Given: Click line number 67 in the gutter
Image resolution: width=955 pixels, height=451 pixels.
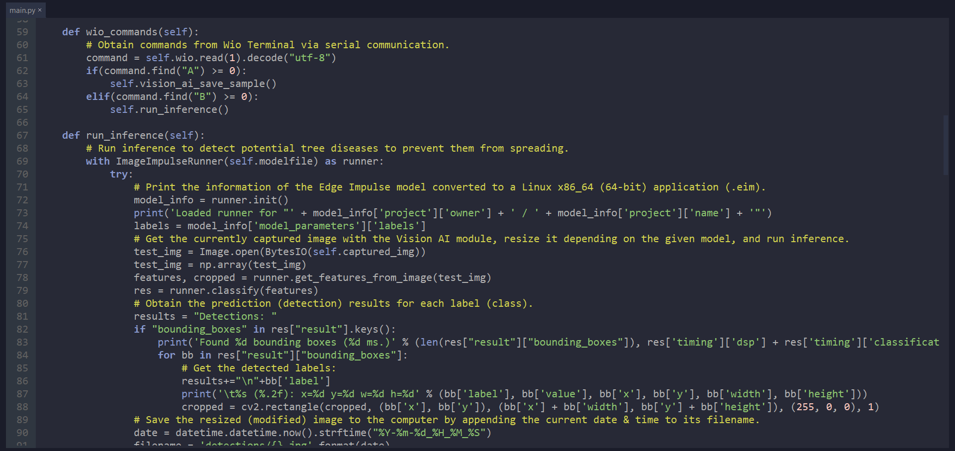Looking at the screenshot, I should [22, 135].
